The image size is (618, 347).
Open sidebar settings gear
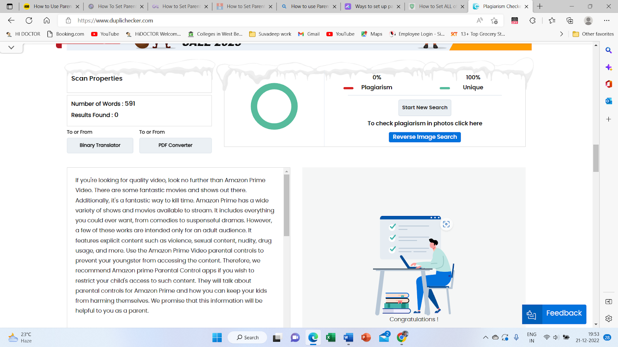pos(609,318)
